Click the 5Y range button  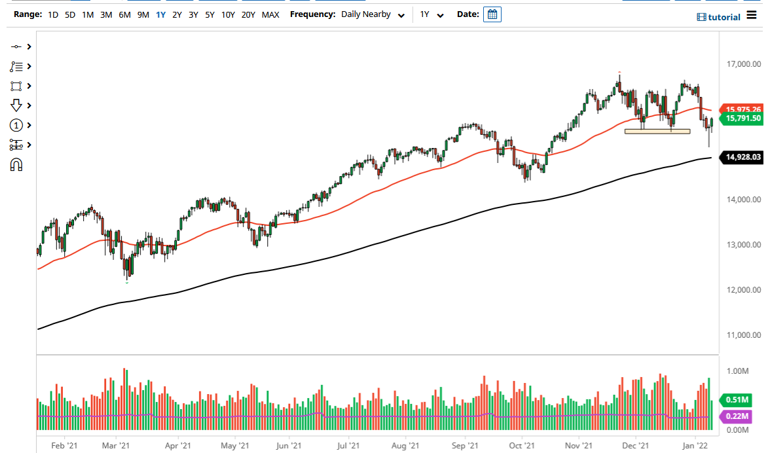(x=210, y=14)
